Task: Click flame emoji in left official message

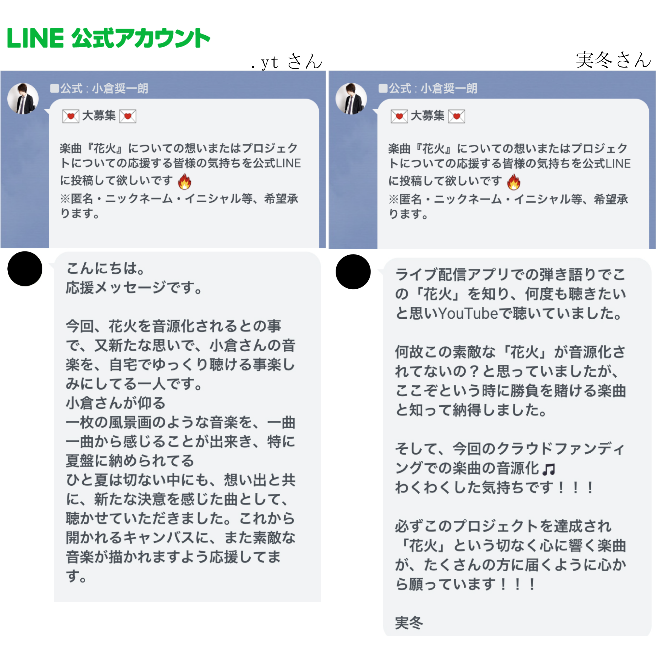Action: [x=184, y=181]
